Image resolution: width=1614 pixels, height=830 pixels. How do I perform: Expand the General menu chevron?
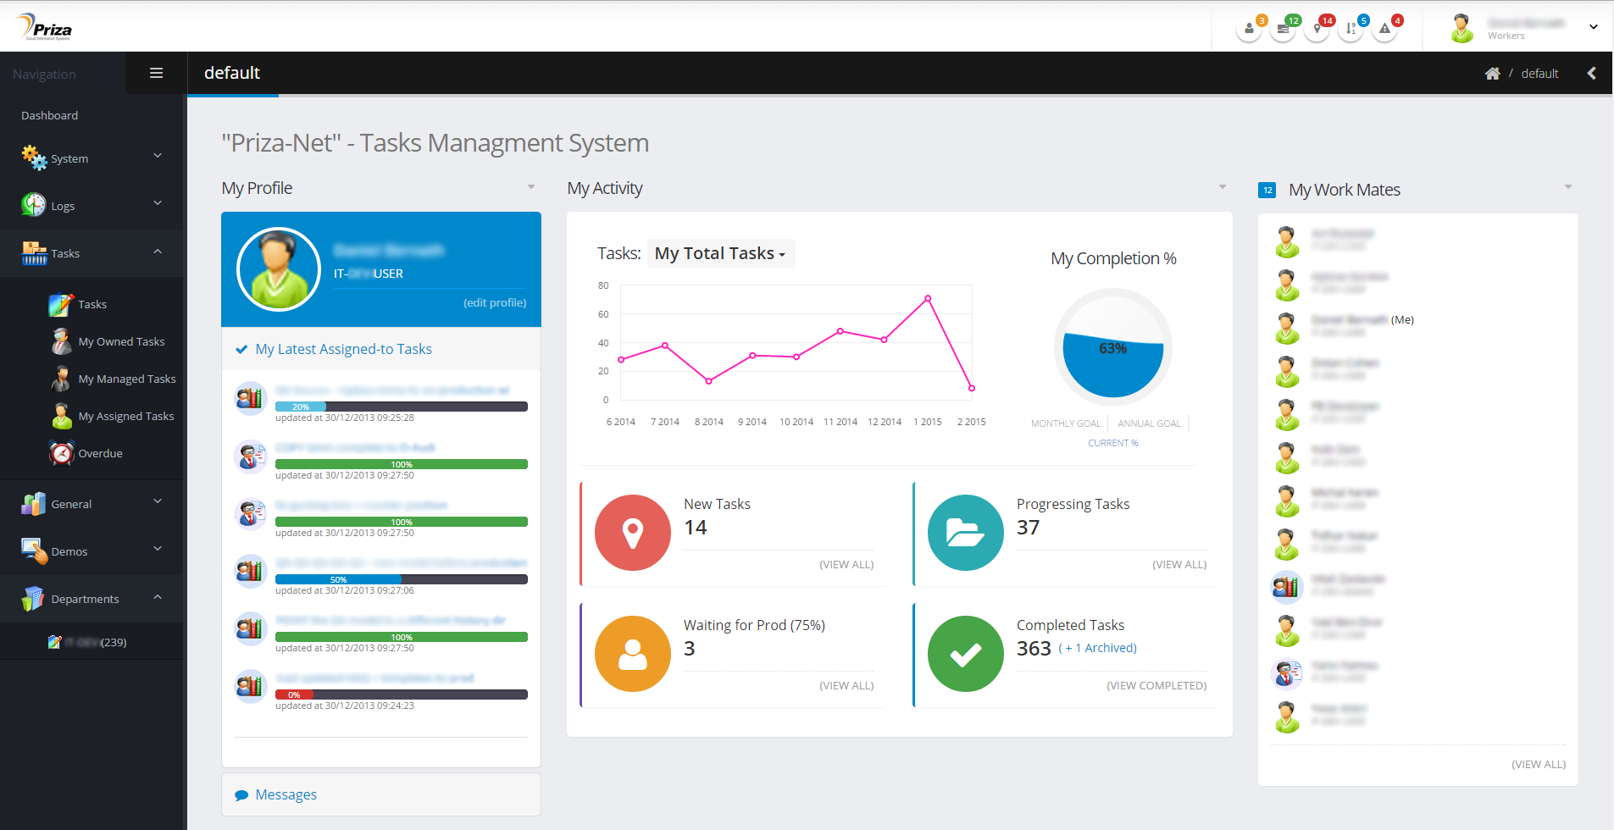158,501
